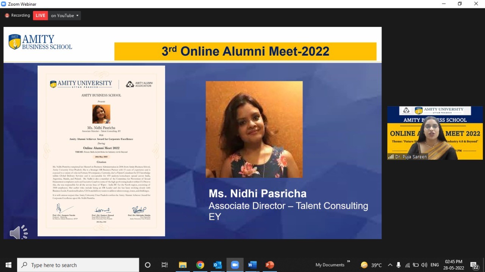485x272 pixels.
Task: Click the Zoom app icon in title bar
Action: point(4,4)
